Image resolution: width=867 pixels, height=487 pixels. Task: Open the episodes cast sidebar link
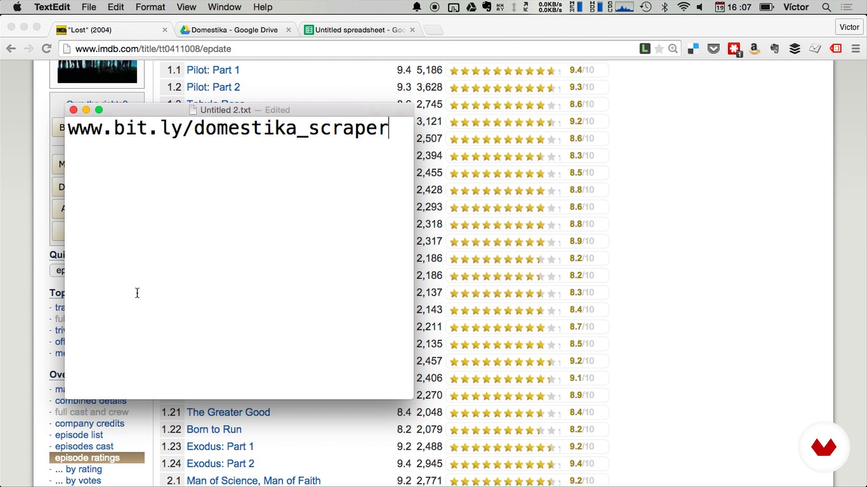pos(84,446)
